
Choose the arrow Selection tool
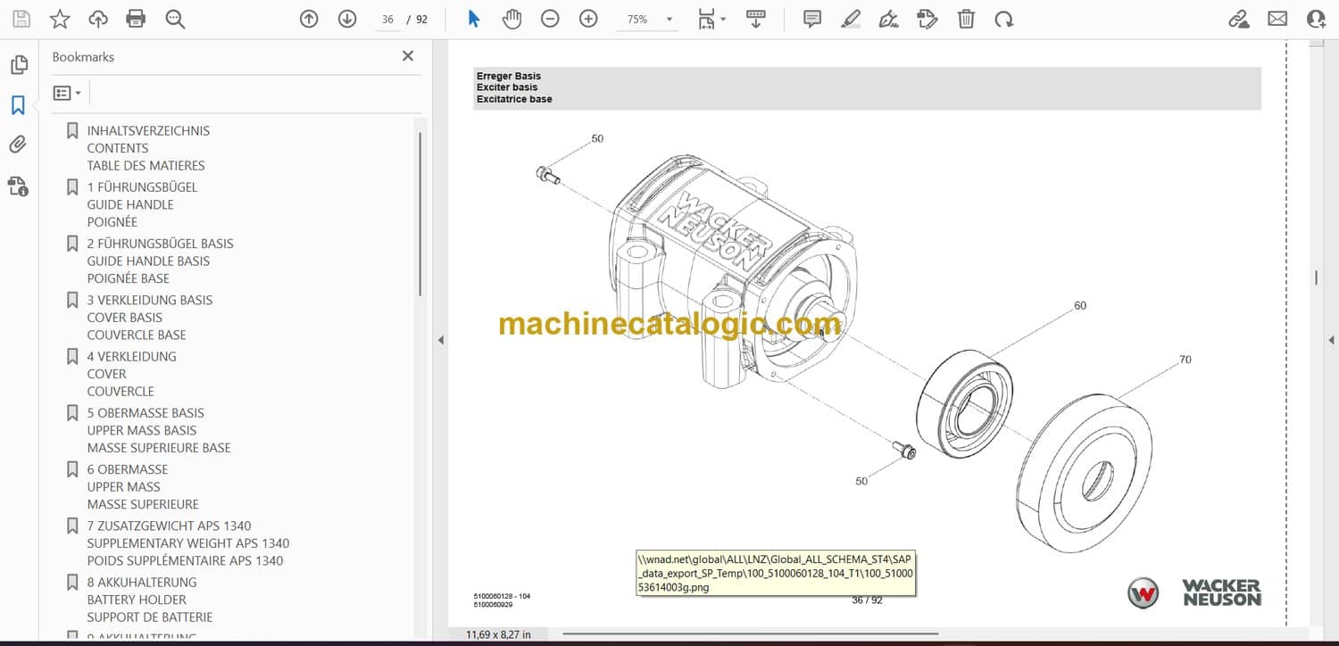coord(474,19)
